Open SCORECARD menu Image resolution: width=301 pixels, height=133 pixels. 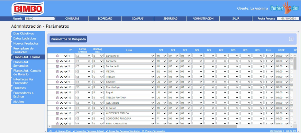pos(105,19)
